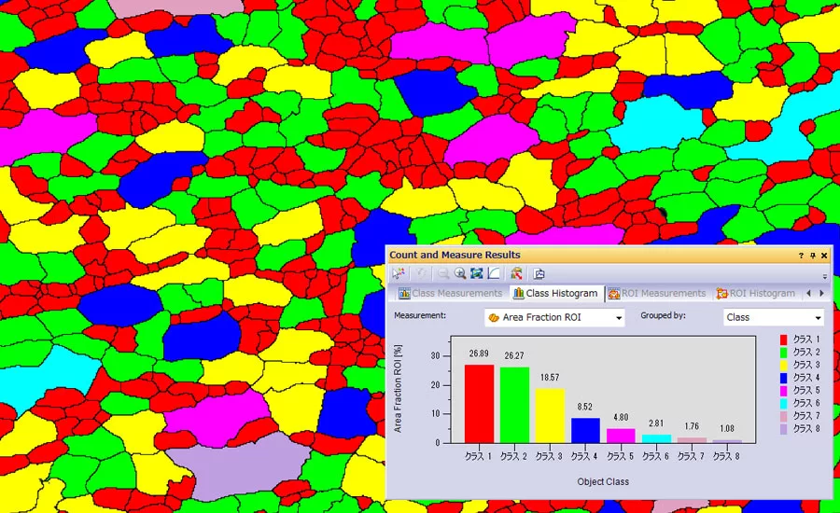Click the greyed-out zoom out magnifier

(x=443, y=273)
